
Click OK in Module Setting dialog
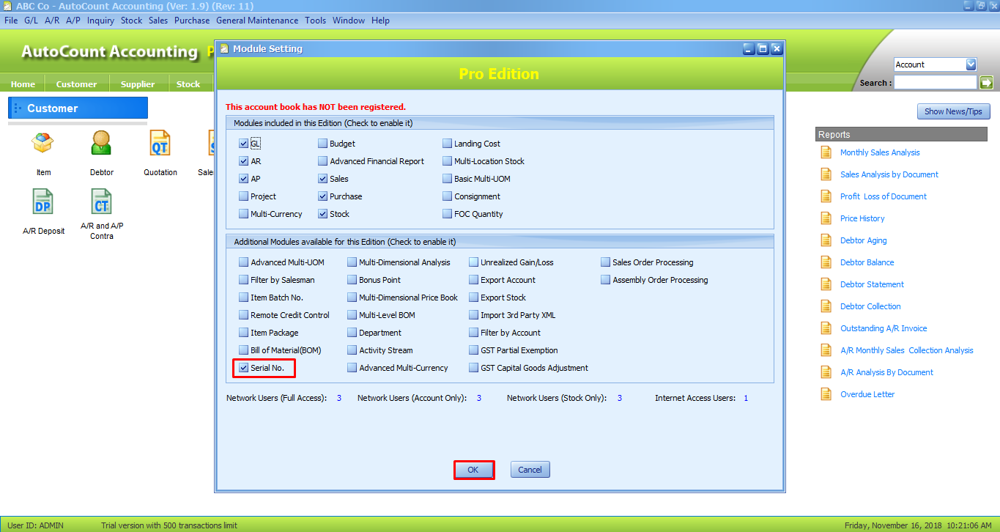tap(473, 470)
